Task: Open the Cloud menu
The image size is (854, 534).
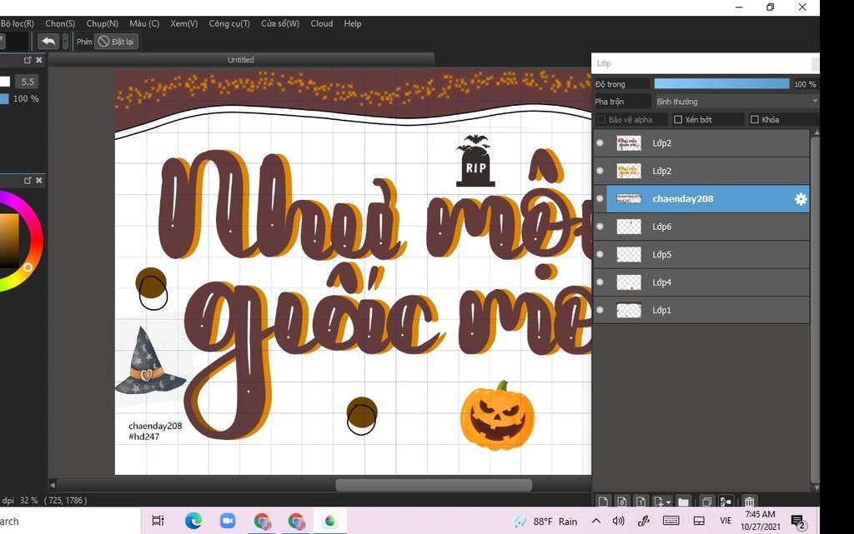Action: pos(321,23)
